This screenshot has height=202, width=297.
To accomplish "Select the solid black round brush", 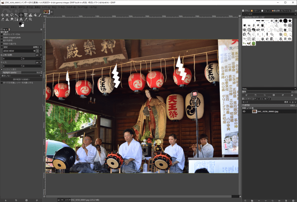I will click(285, 21).
